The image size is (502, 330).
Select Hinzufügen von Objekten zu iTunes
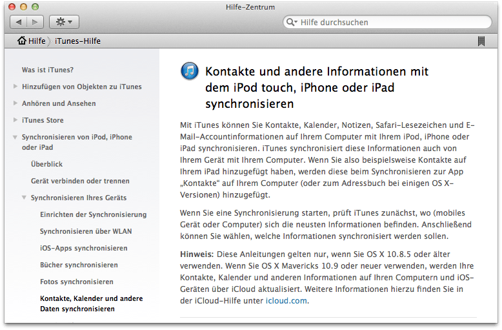point(82,87)
